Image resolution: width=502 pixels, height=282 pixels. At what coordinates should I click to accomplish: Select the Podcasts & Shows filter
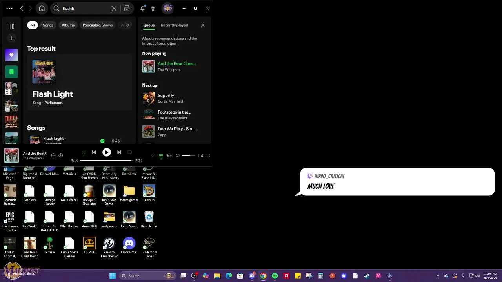[x=98, y=25]
